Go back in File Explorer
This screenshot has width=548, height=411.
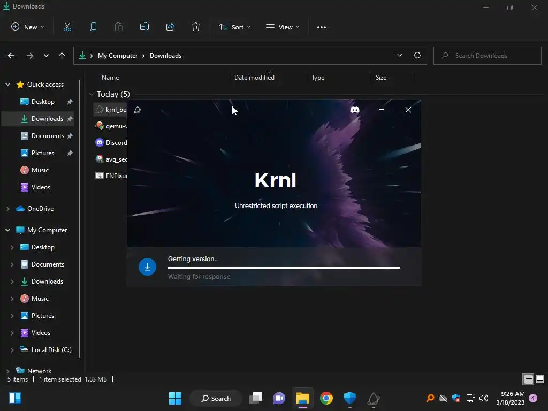[11, 56]
